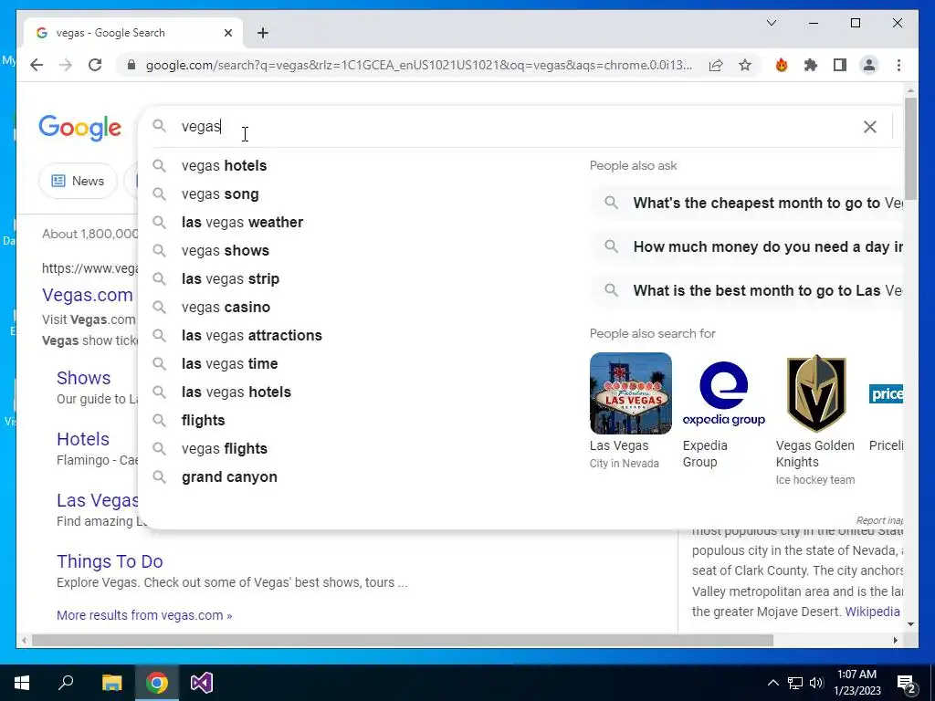Screen dimensions: 935x701
Task: Open question about cheapest month to go
Action: click(x=747, y=204)
